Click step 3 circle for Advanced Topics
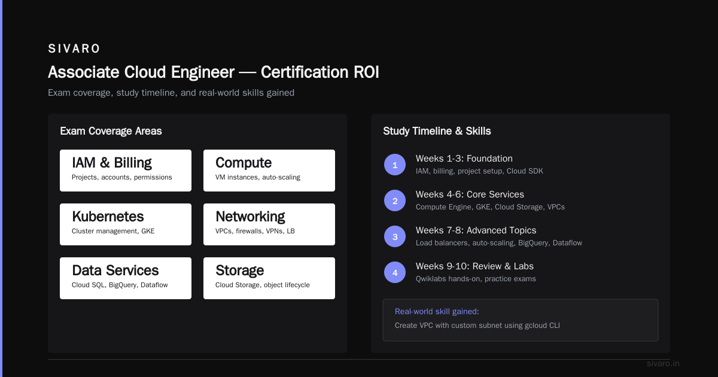Image resolution: width=718 pixels, height=377 pixels. (395, 236)
